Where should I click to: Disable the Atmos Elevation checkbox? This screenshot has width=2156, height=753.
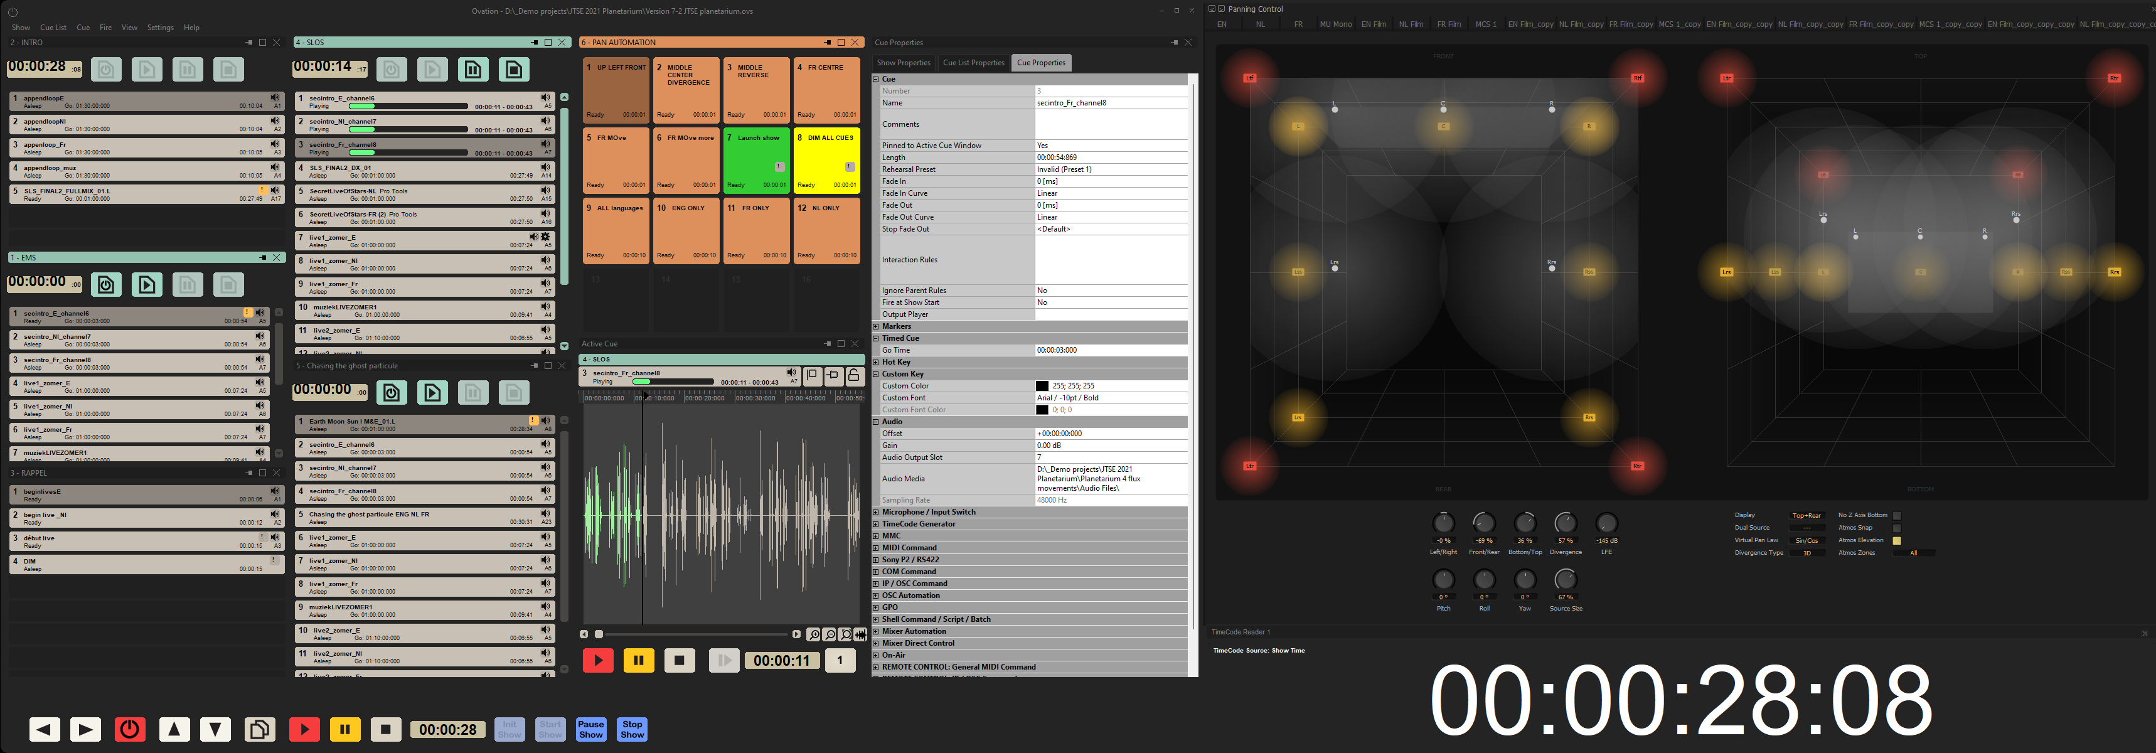coord(1897,540)
